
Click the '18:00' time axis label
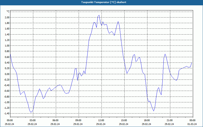click(x=147, y=120)
